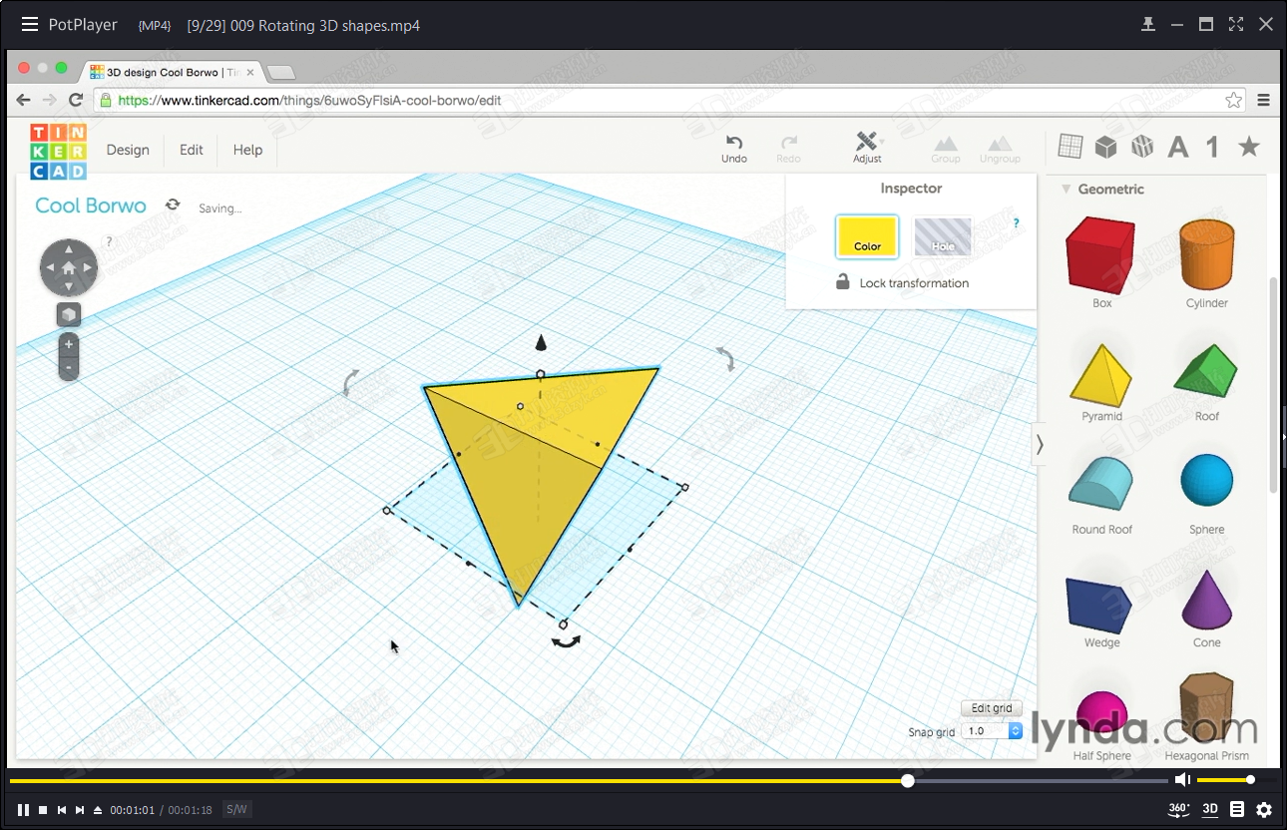Click the Group shapes icon

tap(946, 150)
